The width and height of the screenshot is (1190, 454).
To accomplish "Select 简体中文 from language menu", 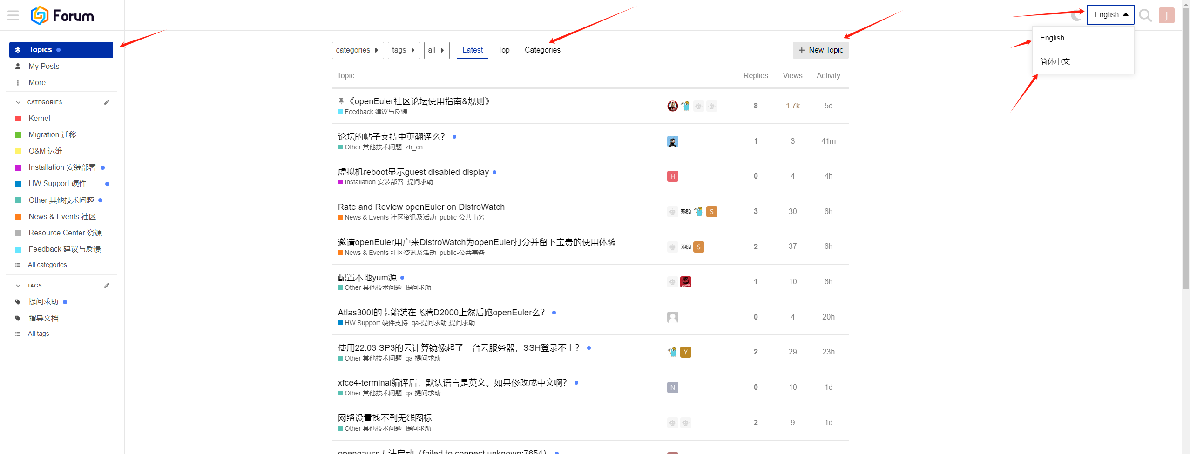I will click(1055, 61).
